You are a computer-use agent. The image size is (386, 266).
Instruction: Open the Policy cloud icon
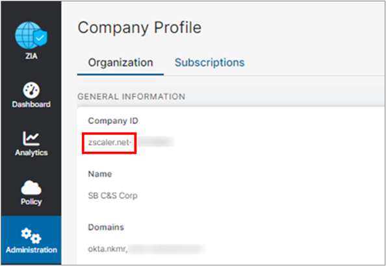[x=31, y=187]
